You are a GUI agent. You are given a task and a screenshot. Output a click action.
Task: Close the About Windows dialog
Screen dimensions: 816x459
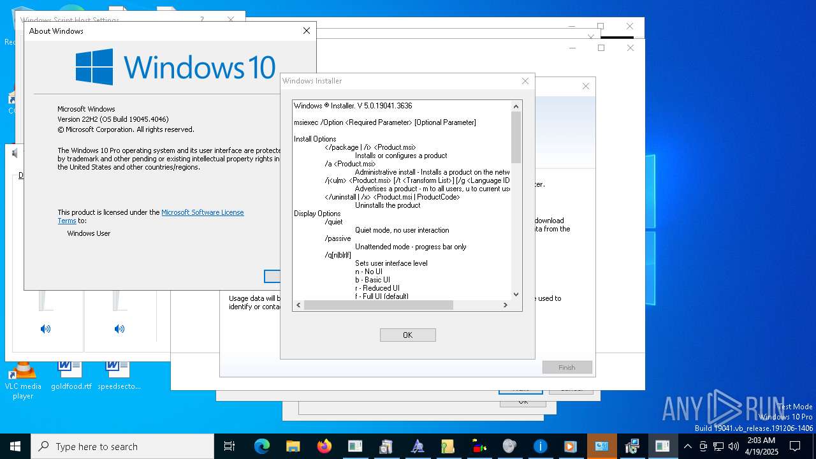307,31
